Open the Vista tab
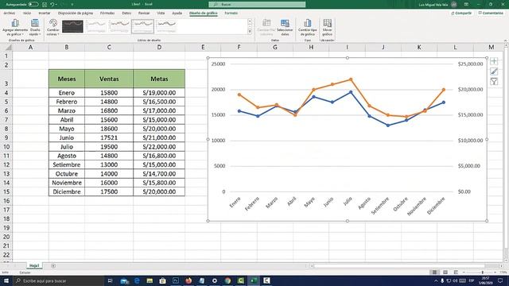 tap(161, 14)
